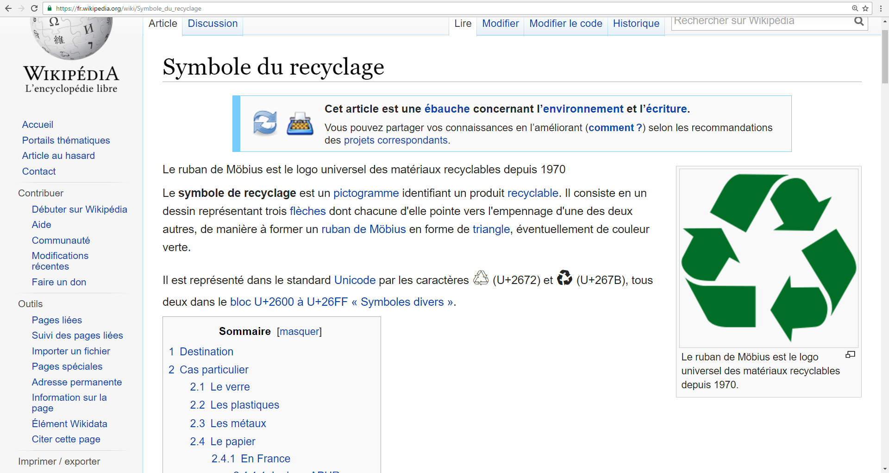889x473 pixels.
Task: Hide the Sommaire with masquer toggle
Action: click(299, 332)
